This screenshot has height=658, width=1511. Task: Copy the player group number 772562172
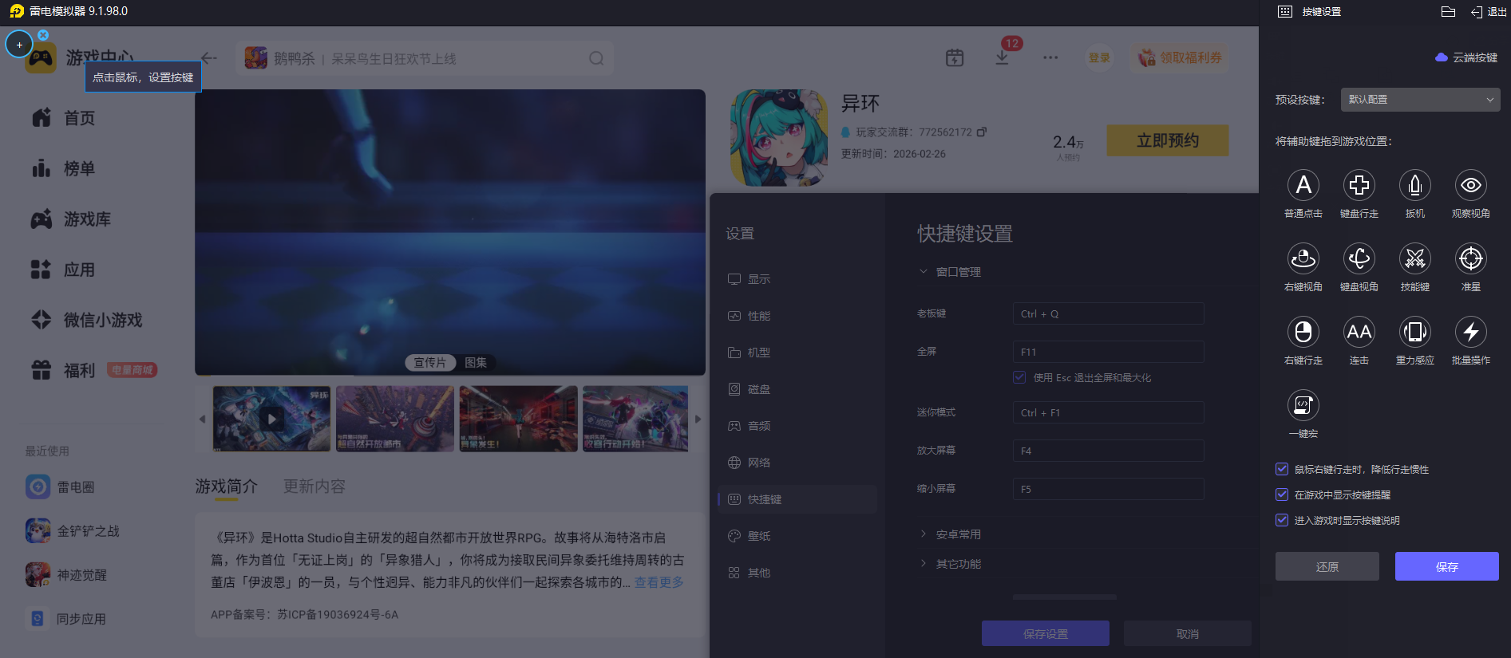point(982,132)
